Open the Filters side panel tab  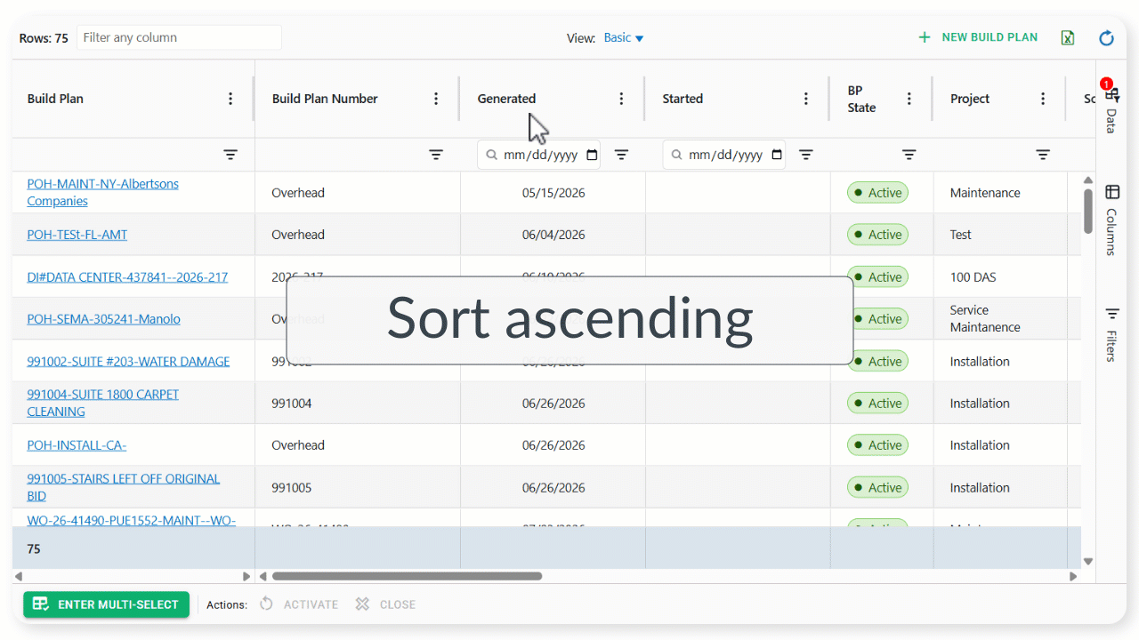[1111, 334]
